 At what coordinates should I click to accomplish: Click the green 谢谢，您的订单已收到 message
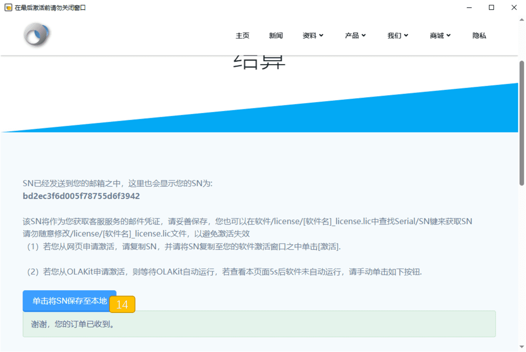[x=259, y=324]
